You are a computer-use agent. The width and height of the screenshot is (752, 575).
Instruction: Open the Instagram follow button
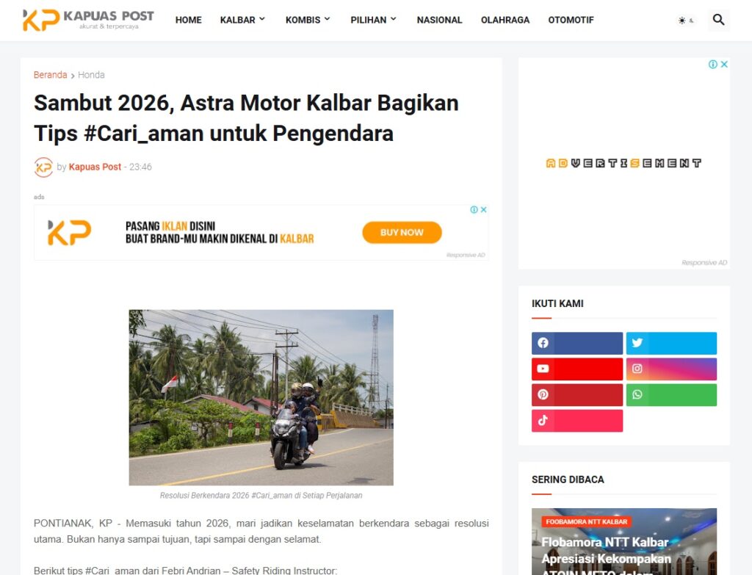tap(670, 369)
